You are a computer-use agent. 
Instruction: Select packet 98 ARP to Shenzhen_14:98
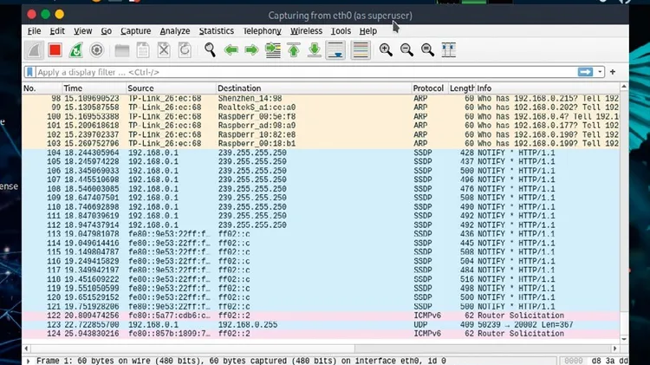pos(321,98)
